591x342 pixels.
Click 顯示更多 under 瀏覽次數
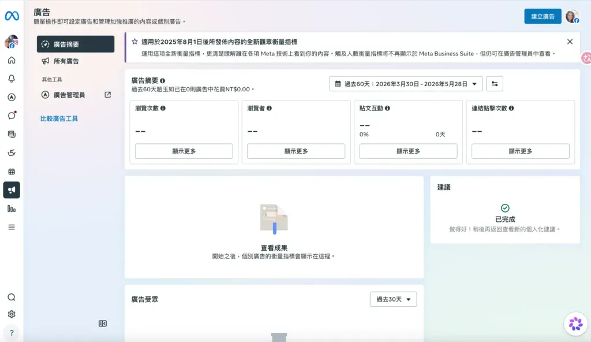point(184,151)
